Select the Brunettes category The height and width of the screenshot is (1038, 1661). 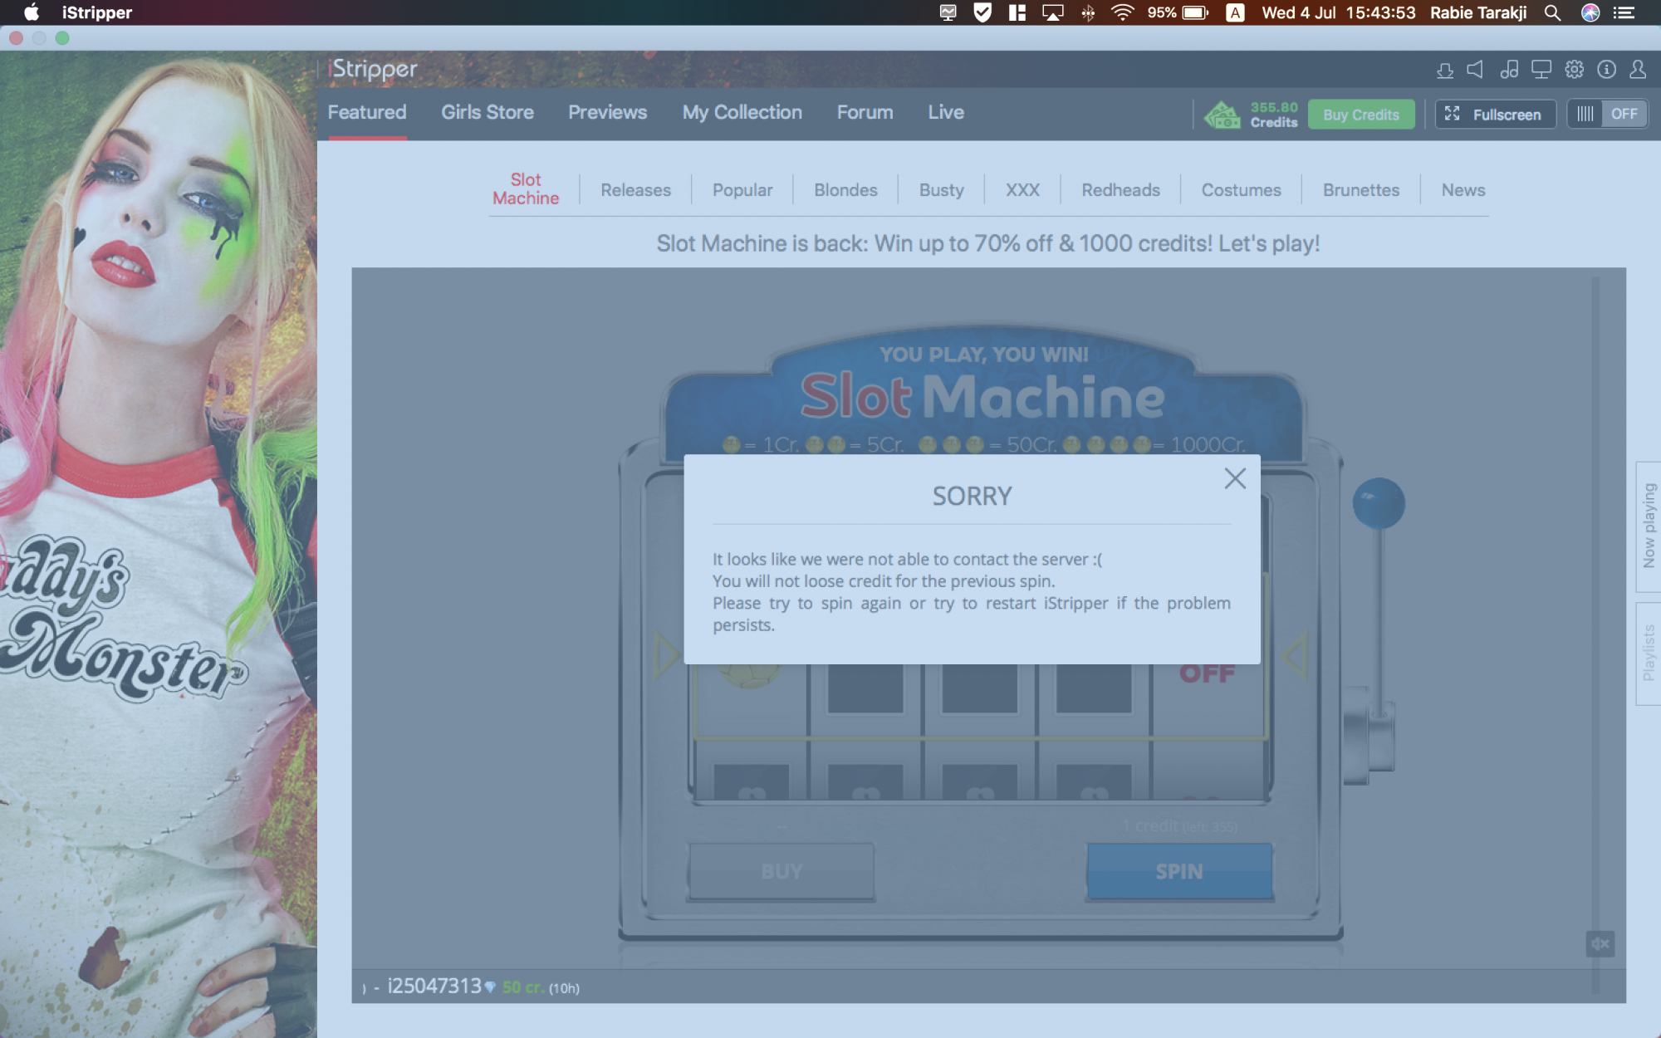point(1360,190)
